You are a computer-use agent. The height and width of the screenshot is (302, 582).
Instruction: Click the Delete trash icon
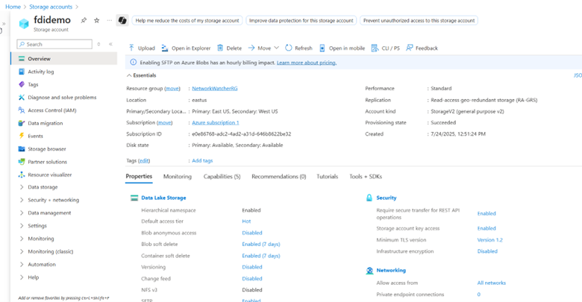[x=220, y=48]
